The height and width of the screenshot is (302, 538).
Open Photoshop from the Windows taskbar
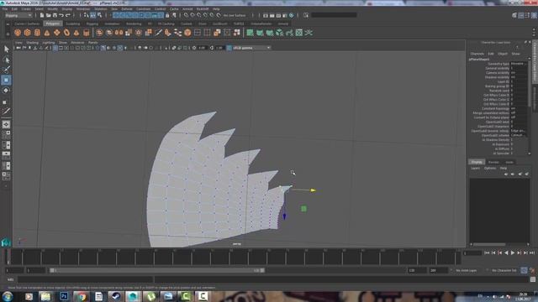click(64, 296)
